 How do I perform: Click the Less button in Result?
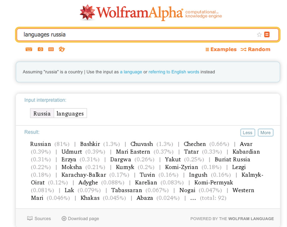coord(247,133)
